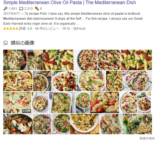159x141 pixels.
Task: Open the baking dish spaghetti thumbnail
Action: 62,103
